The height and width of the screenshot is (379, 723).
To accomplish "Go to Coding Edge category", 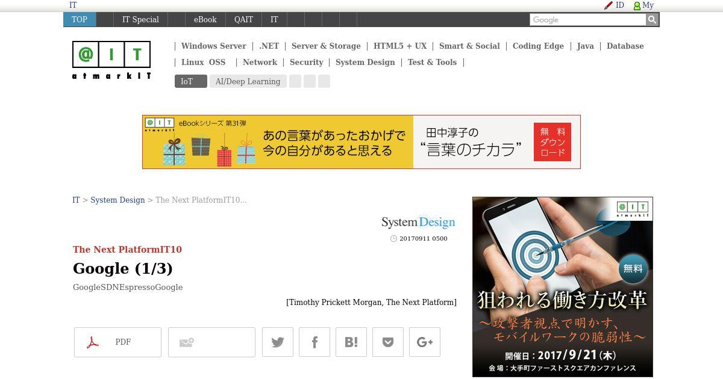I will point(538,46).
